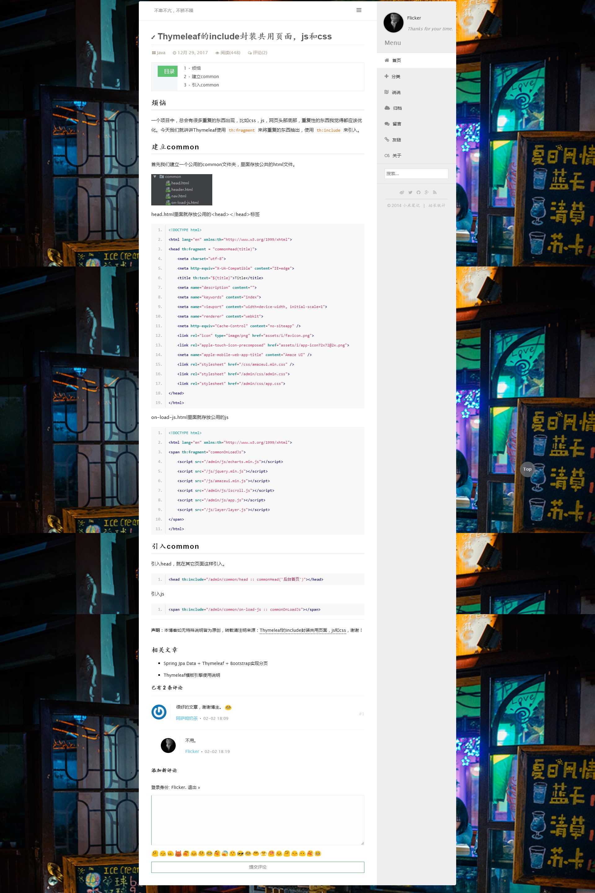This screenshot has height=893, width=595.
Task: Click the 已有 2 条评论 heading
Action: point(167,687)
